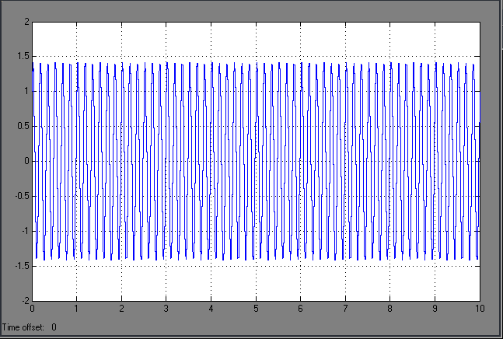Click the y-axis tick label 1.5
503x339 pixels.
tap(23, 57)
